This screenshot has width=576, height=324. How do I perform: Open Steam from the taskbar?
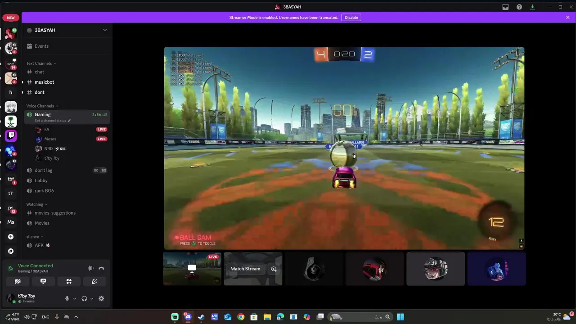click(x=201, y=317)
